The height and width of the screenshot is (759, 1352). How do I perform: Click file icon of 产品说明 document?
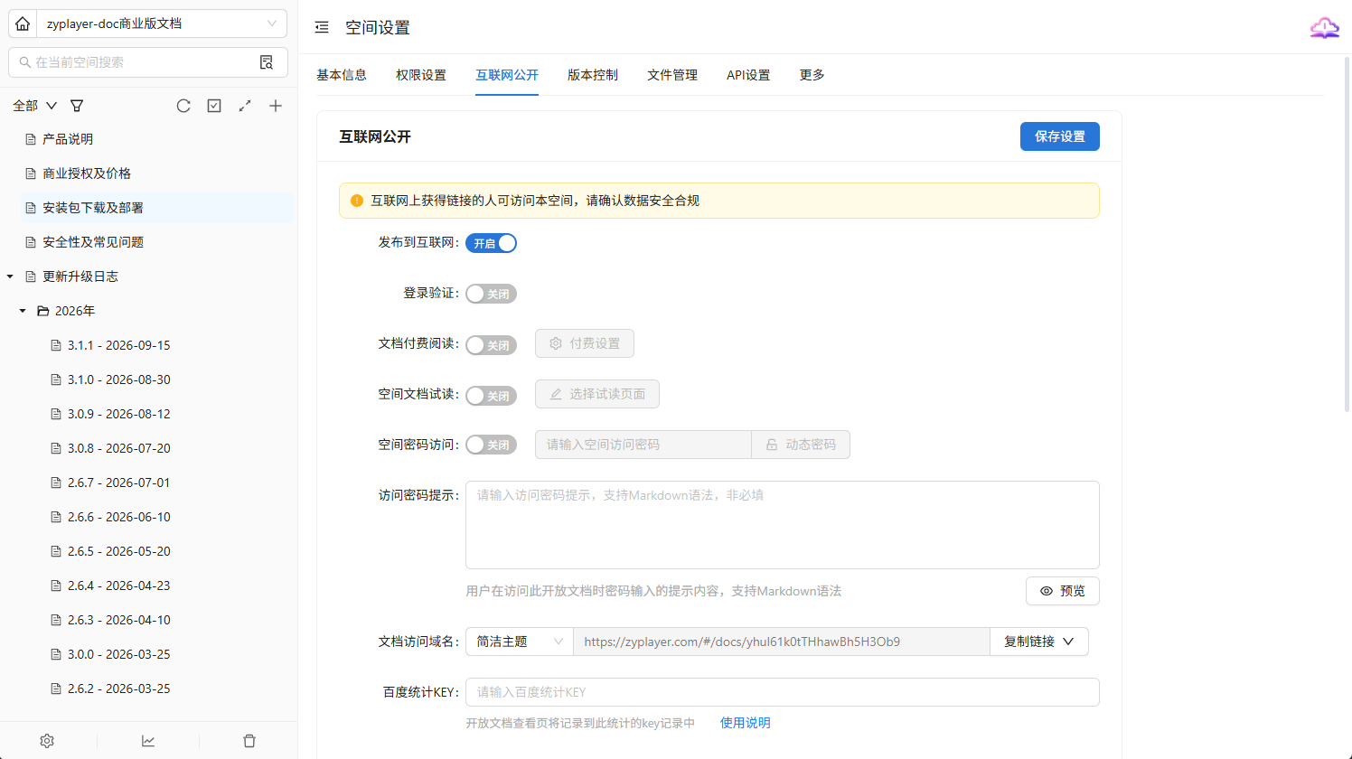coord(31,139)
